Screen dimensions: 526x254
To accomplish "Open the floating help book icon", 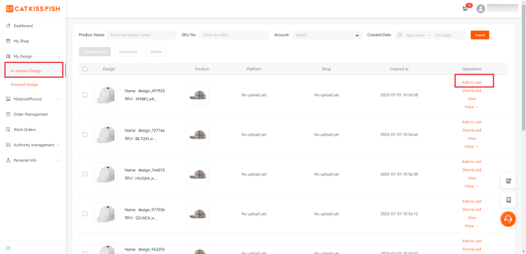I will (x=508, y=200).
